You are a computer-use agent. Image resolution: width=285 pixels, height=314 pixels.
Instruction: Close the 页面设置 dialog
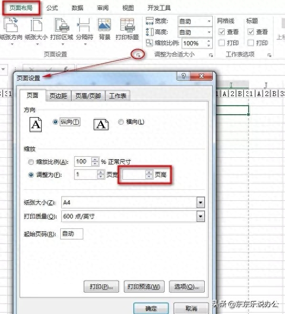coord(201,76)
